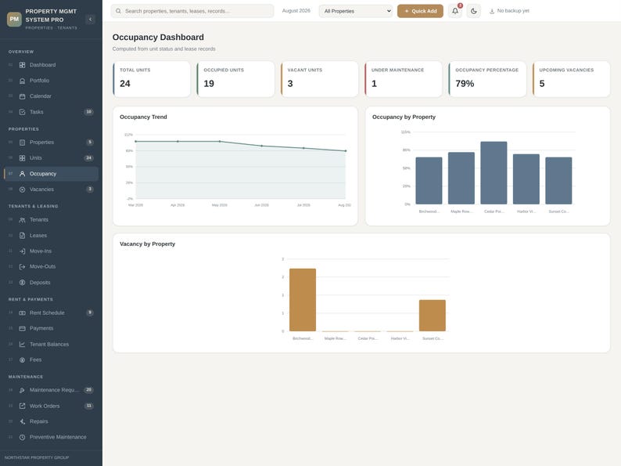Select the Tasks checklist icon
Viewport: 621px width, 466px height.
click(22, 112)
